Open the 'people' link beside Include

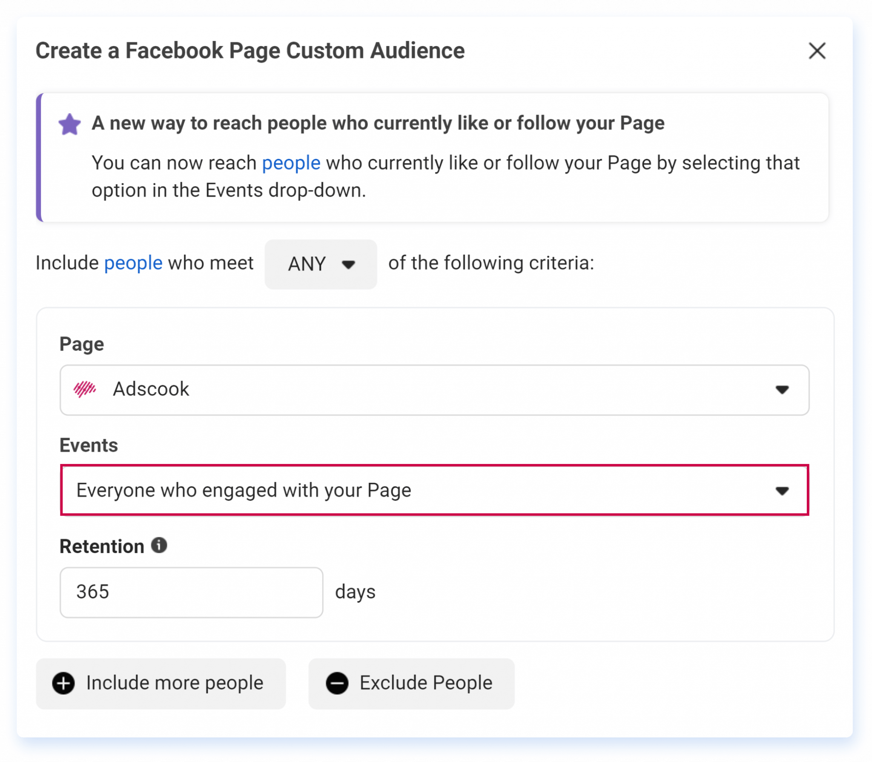pos(133,263)
